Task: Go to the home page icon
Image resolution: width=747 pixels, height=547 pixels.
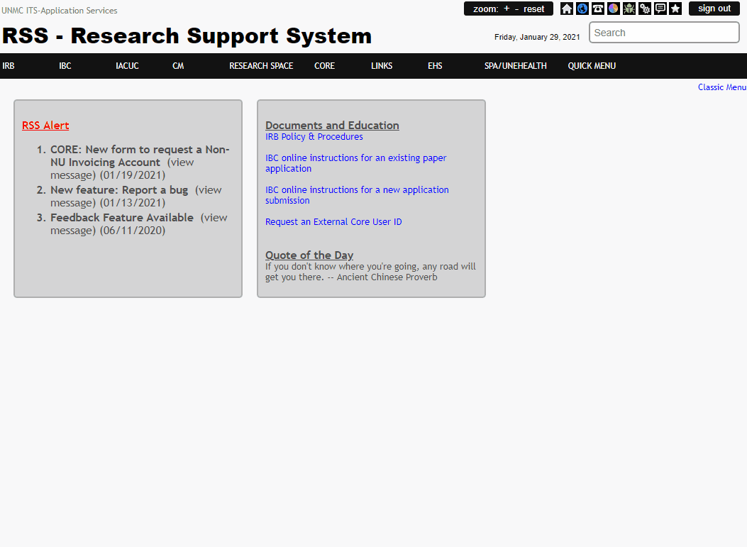Action: point(566,9)
